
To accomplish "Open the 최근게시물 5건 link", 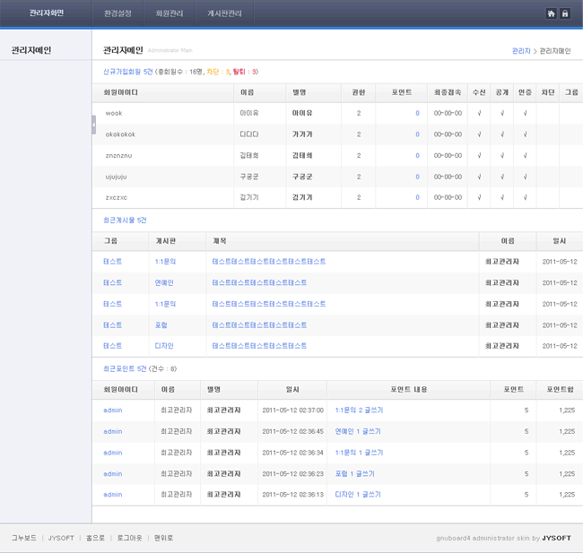I will pos(125,220).
